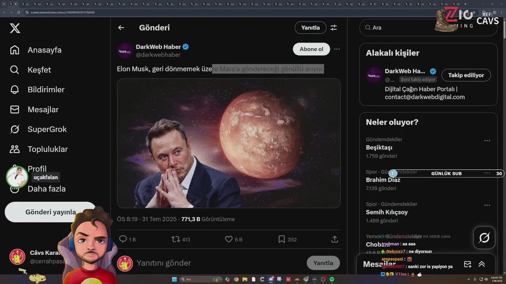Viewport: 506px width, 284px height.
Task: Click the Keşfet magnifier icon
Action: point(15,70)
